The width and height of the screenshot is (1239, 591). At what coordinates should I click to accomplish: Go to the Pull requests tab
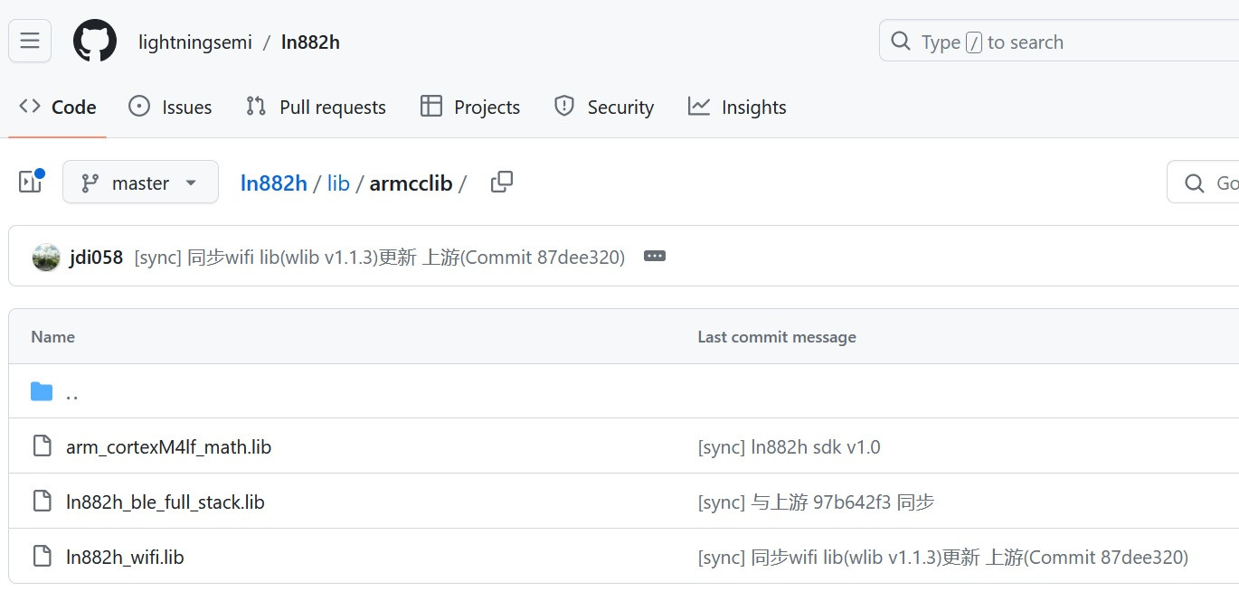[316, 107]
